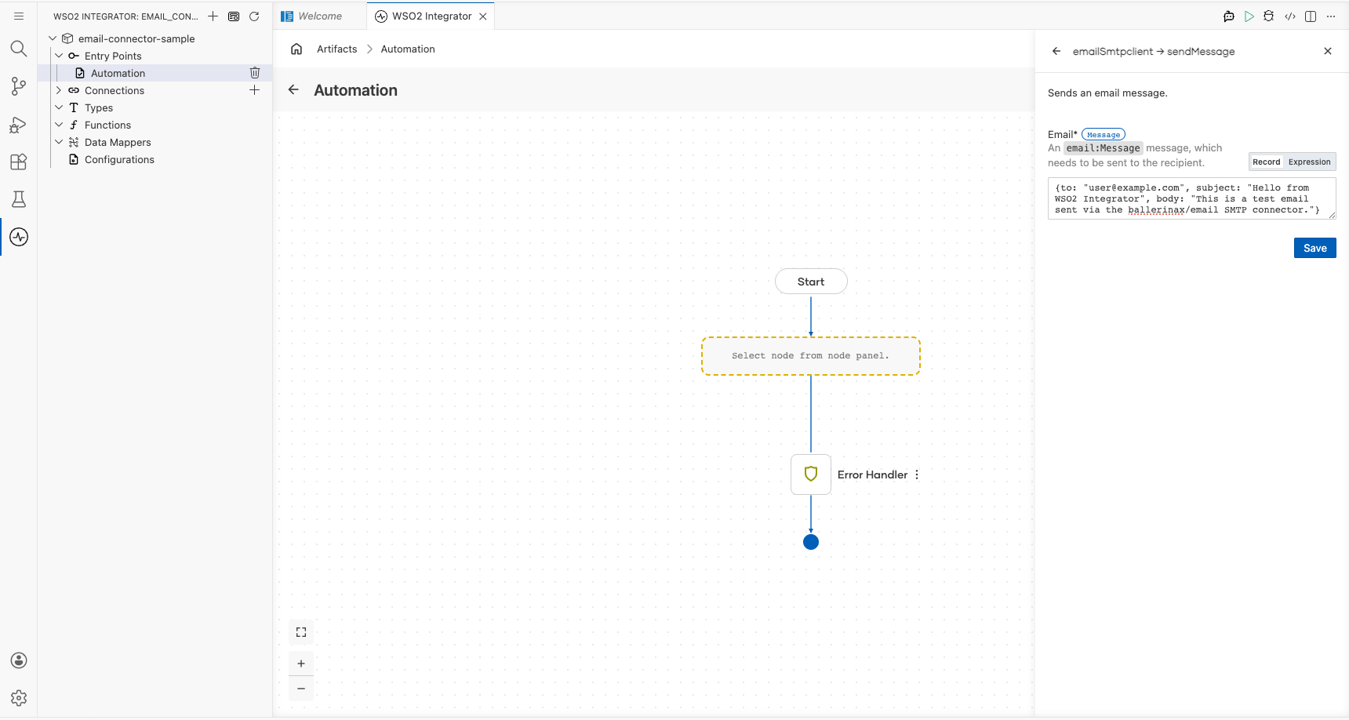
Task: Switch to the Welcome tab
Action: pyautogui.click(x=320, y=16)
